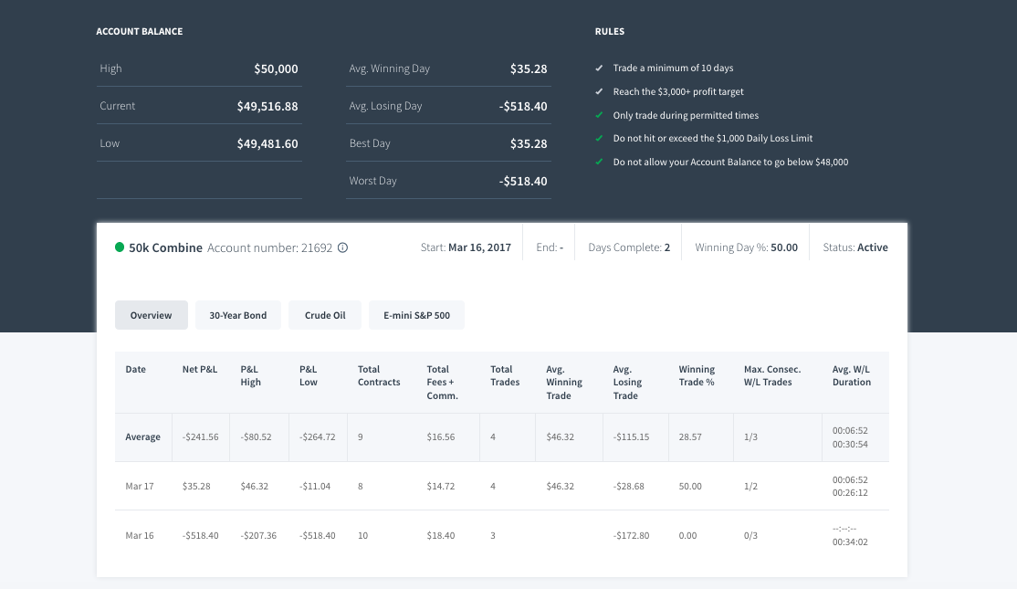Click green checkmark beside permitted times rule

point(599,115)
